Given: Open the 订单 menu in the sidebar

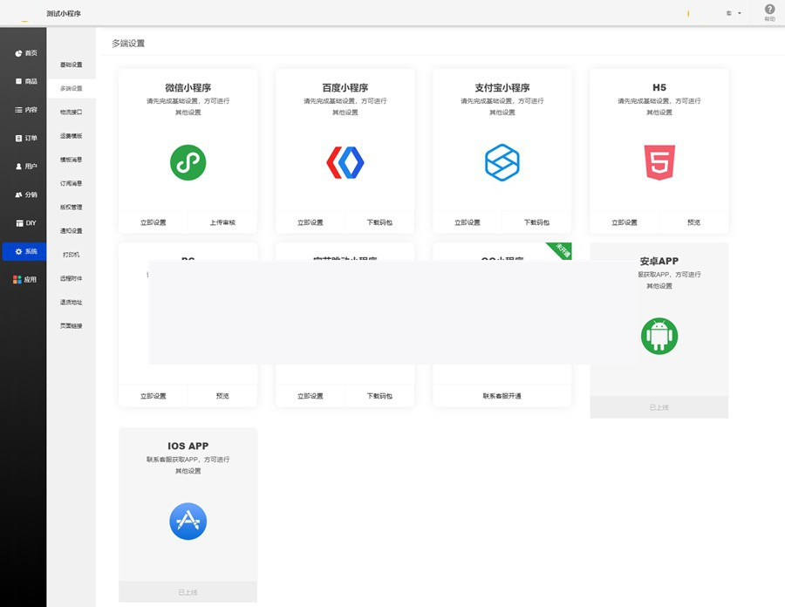Looking at the screenshot, I should click(x=24, y=138).
